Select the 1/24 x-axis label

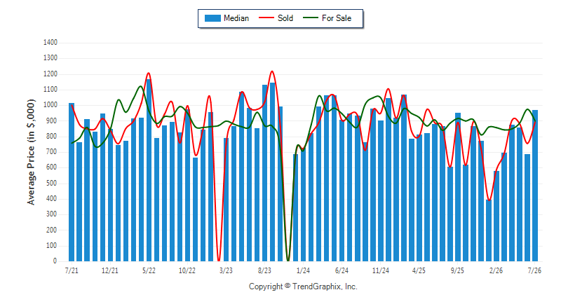coord(303,270)
